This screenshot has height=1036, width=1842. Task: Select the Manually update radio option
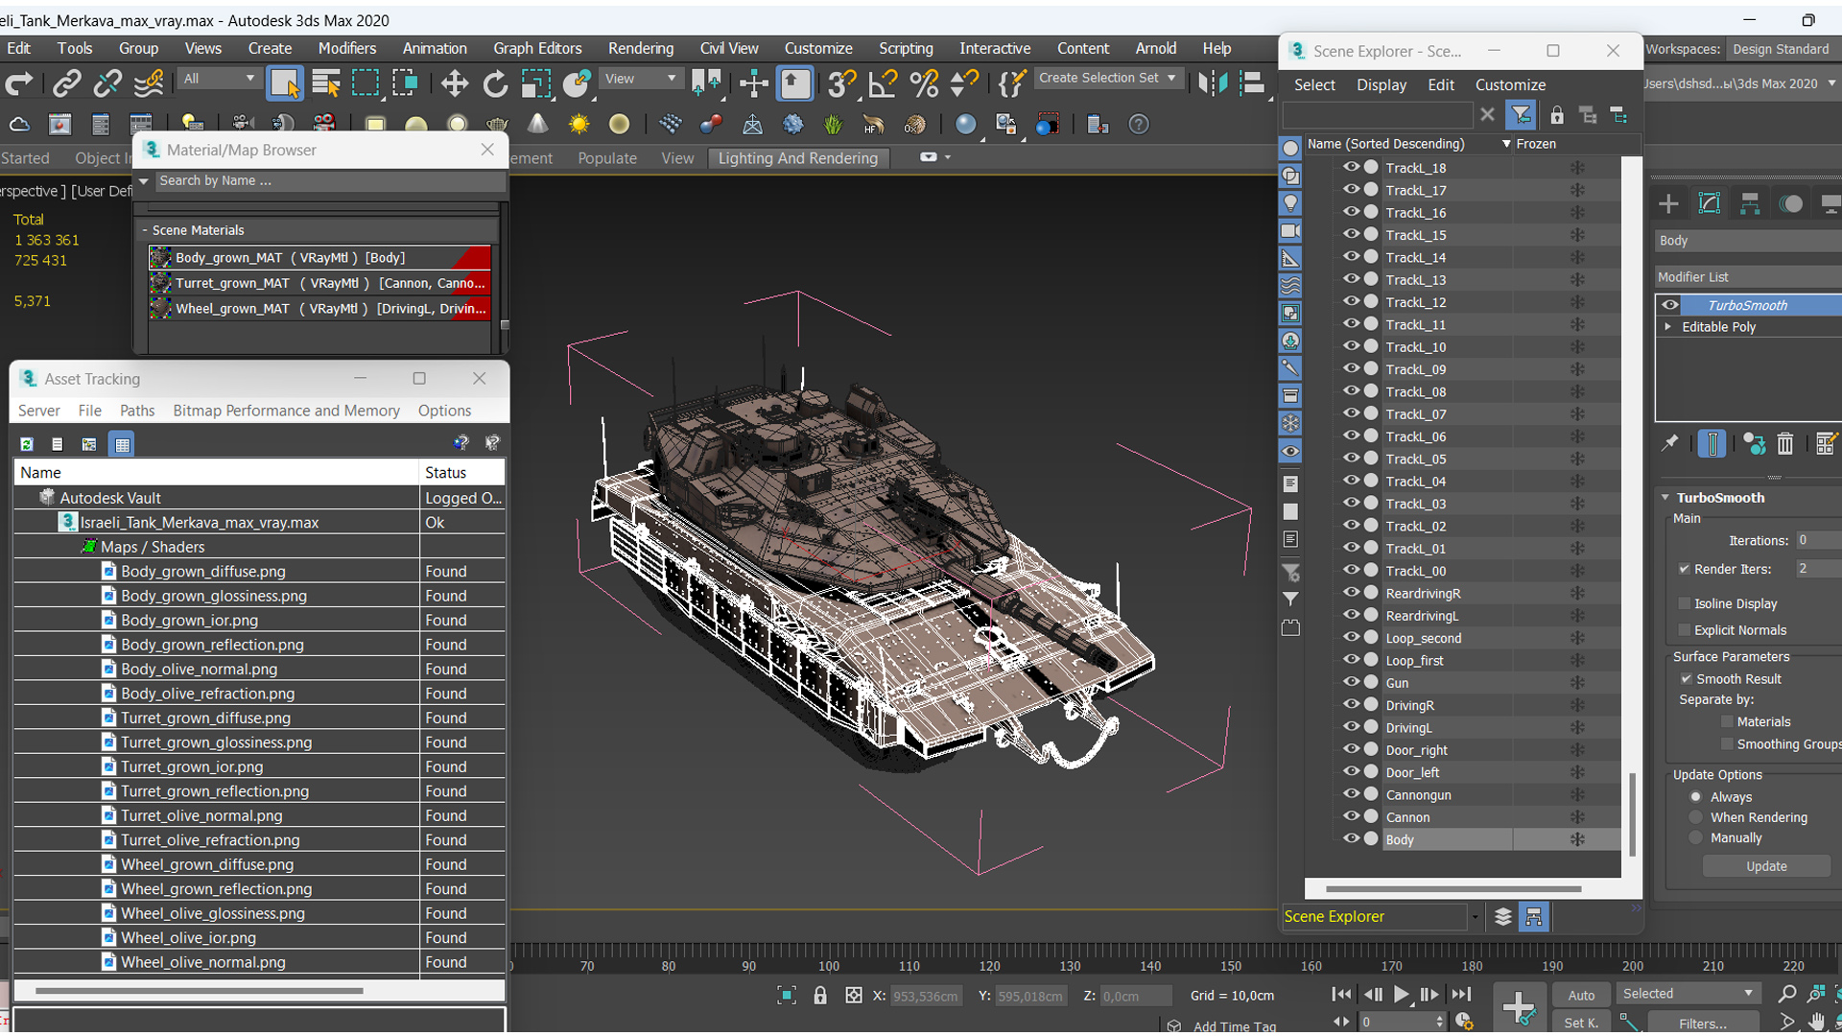click(1696, 837)
